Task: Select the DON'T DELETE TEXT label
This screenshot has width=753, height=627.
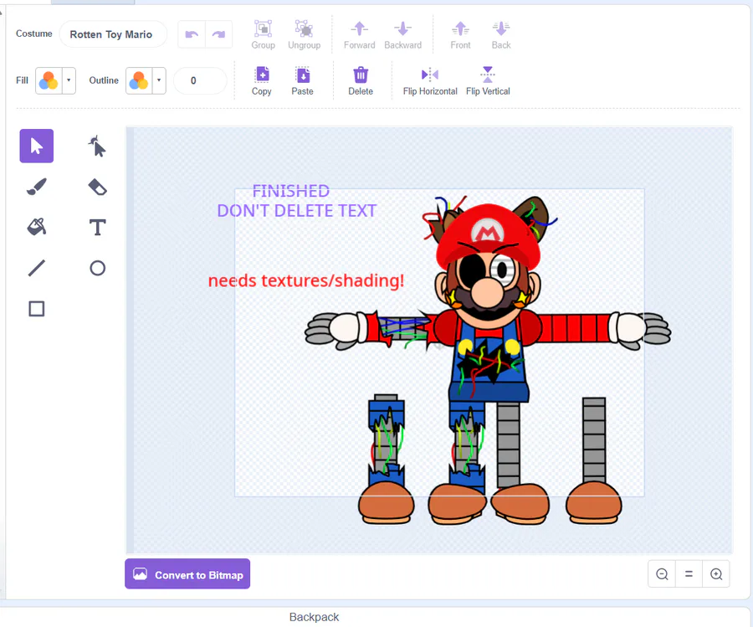Action: coord(297,211)
